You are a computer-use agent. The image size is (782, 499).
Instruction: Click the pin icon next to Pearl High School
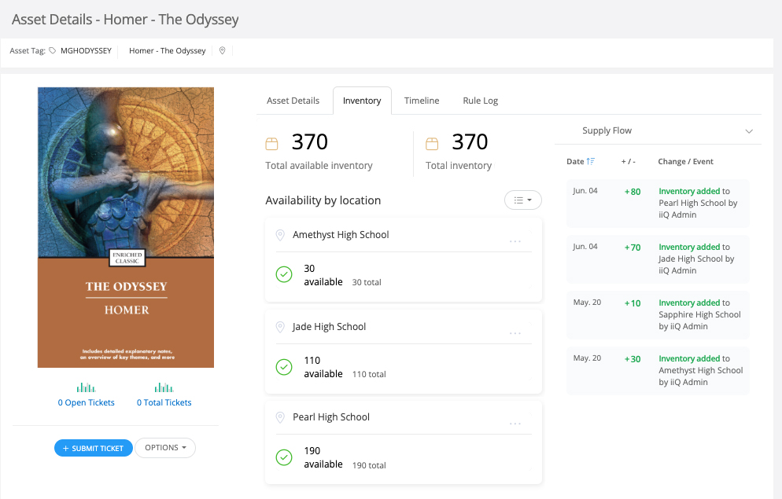(x=280, y=417)
